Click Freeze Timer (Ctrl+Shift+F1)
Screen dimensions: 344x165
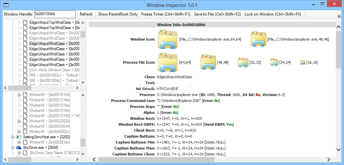tap(166, 14)
